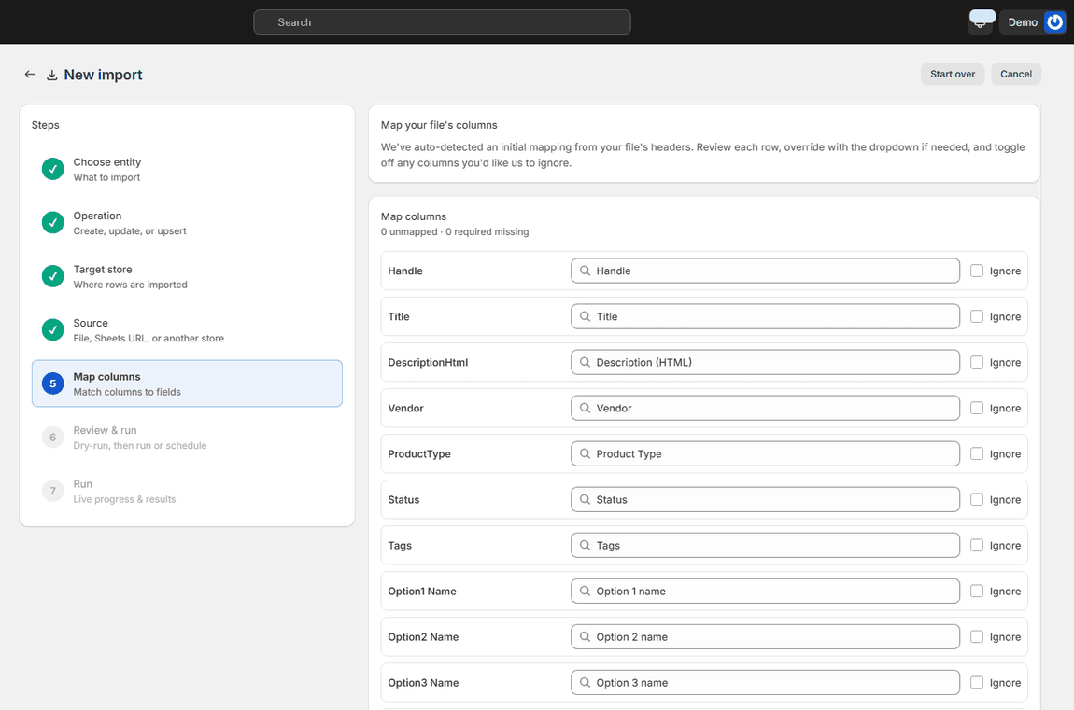Viewport: 1074px width, 710px height.
Task: Click the Choose entity green checkmark icon
Action: 52,169
